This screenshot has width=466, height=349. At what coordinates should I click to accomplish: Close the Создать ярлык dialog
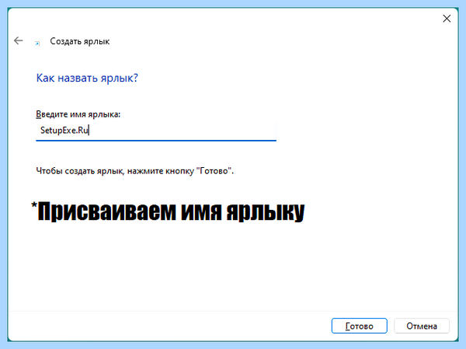[x=447, y=19]
